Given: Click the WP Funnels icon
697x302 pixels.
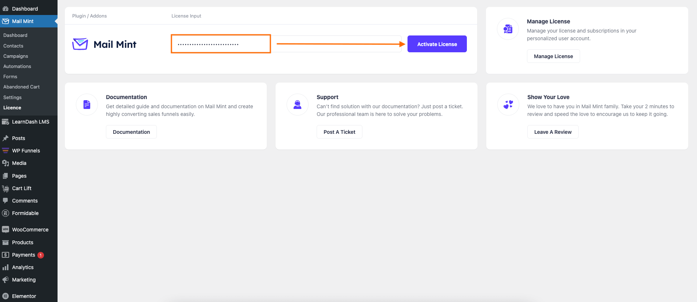Looking at the screenshot, I should pyautogui.click(x=5, y=151).
